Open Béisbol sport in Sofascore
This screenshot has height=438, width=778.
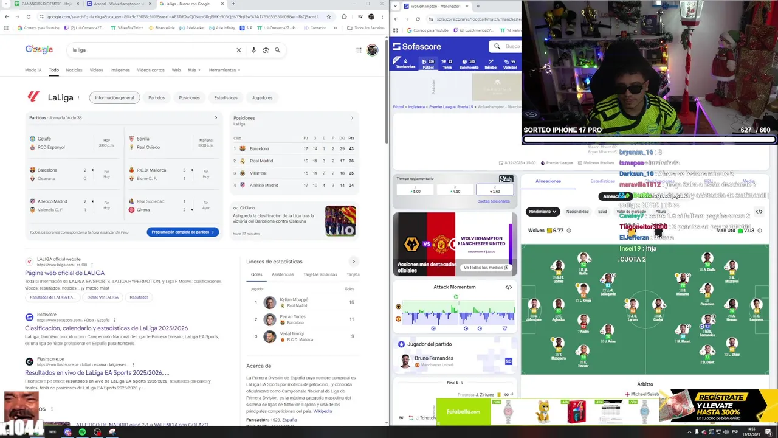tap(491, 64)
